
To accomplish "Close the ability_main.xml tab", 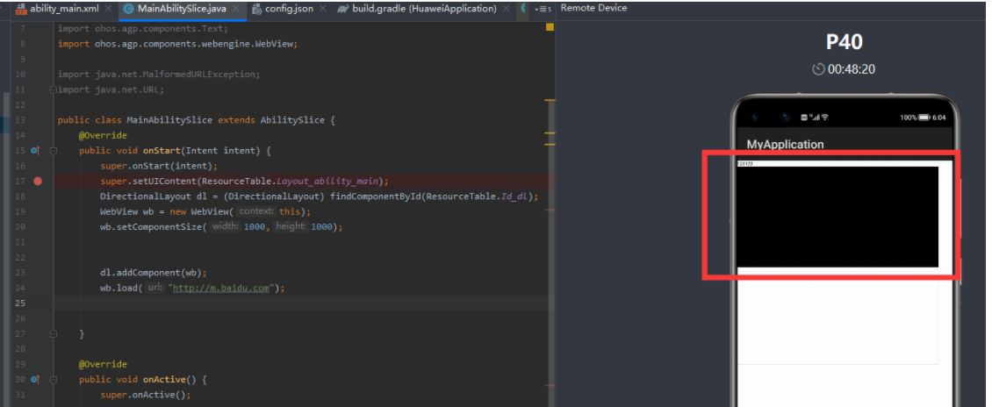I will click(107, 9).
